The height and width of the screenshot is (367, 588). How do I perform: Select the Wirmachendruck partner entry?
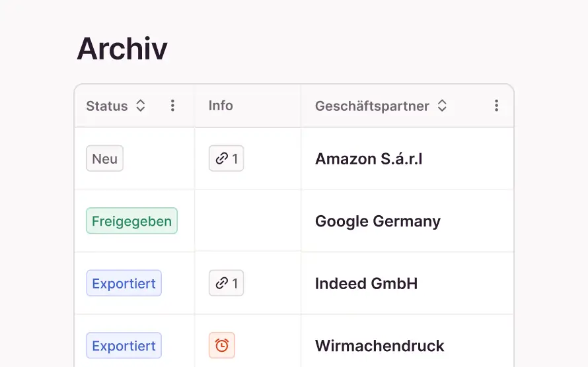pos(379,345)
